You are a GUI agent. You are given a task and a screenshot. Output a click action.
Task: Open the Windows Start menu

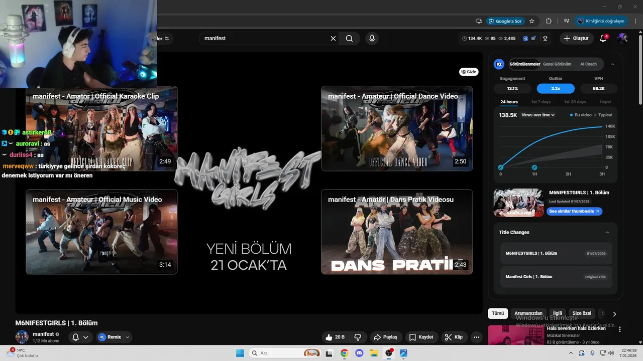pyautogui.click(x=240, y=353)
